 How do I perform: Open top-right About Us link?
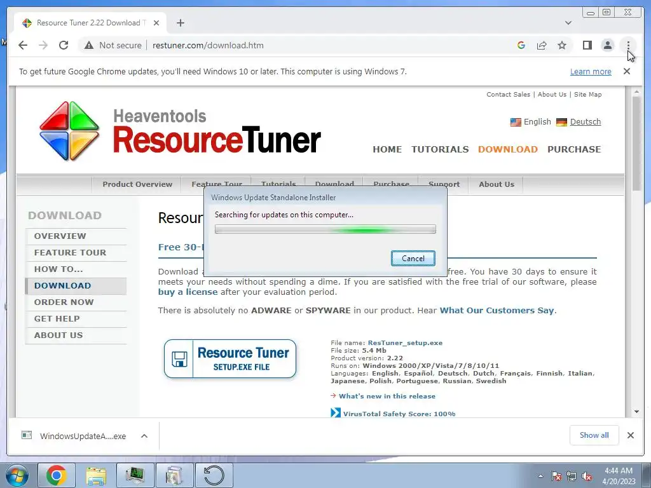pos(552,94)
